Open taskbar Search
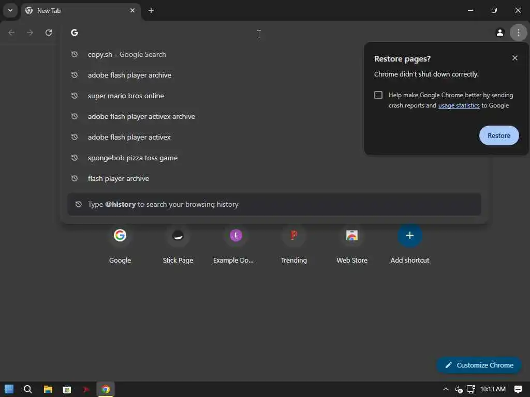Viewport: 530px width, 397px height. pyautogui.click(x=28, y=389)
